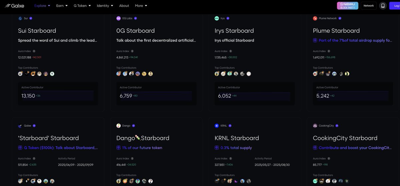Click the Plume Network logo icon
The width and height of the screenshot is (400, 186).
(x=315, y=18)
